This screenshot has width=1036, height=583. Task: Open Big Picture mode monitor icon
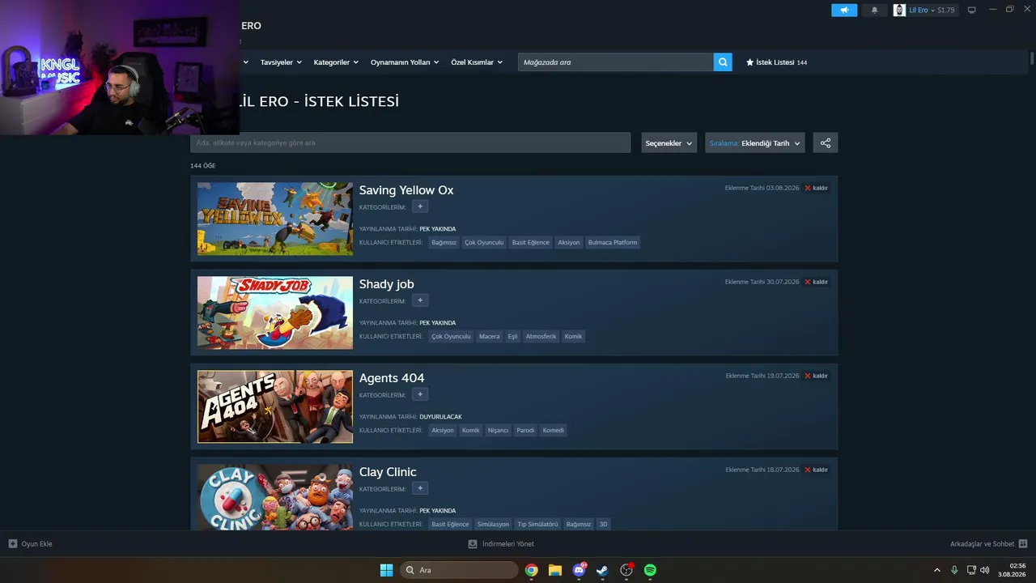point(972,11)
